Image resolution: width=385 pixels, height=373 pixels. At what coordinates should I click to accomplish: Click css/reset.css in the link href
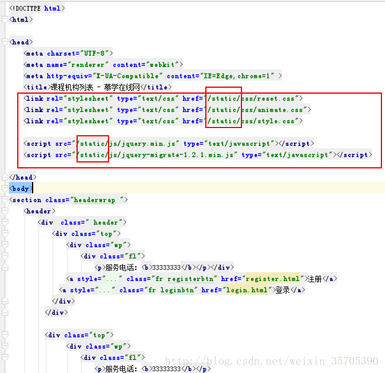click(268, 98)
